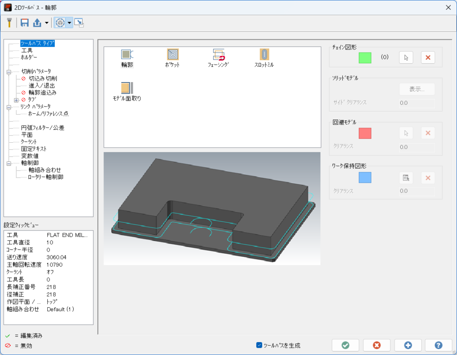Viewport: 457px width, 355px height.
Task: Open the 固定テキスト tree page
Action: (34, 149)
